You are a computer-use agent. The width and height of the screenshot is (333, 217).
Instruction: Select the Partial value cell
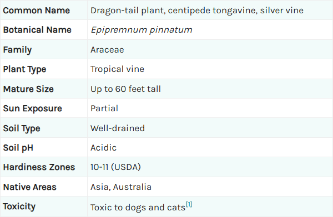click(x=210, y=108)
